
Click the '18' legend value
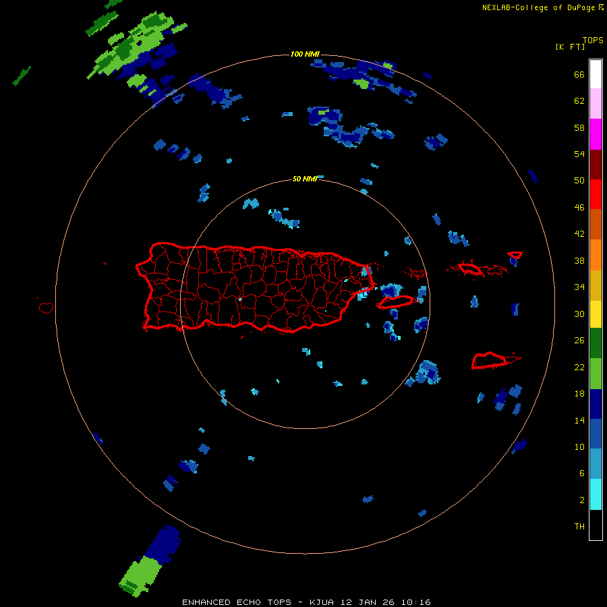(x=579, y=394)
